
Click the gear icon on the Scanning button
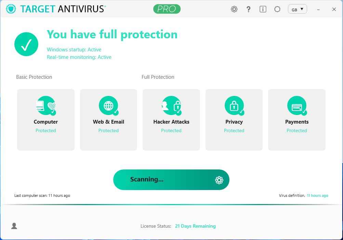[x=219, y=180]
